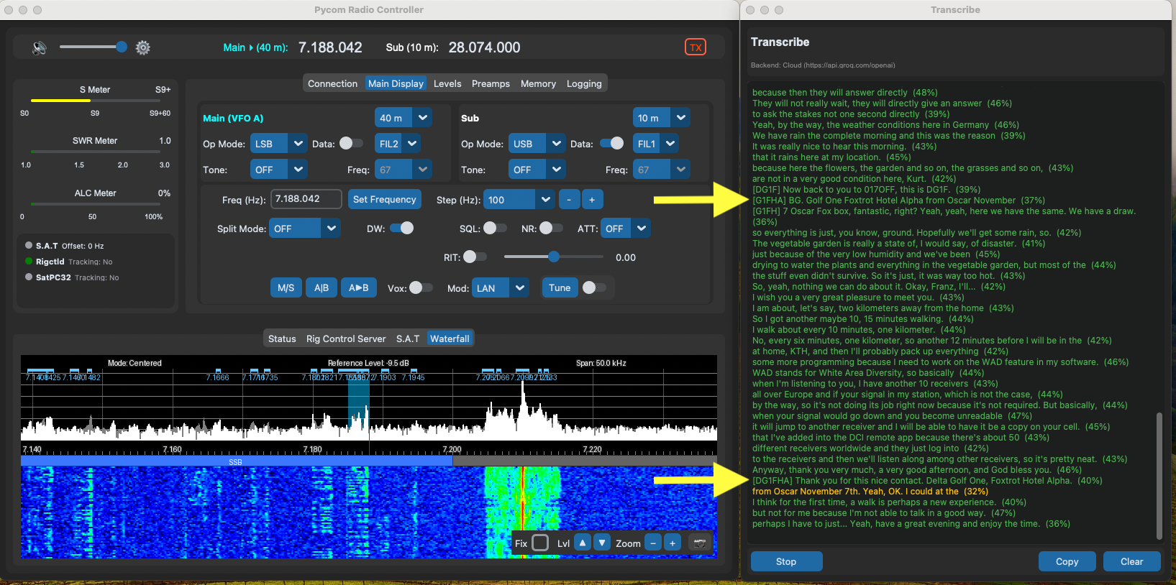Clear the transcript in Transcribe window
1176x585 pixels.
(1131, 561)
